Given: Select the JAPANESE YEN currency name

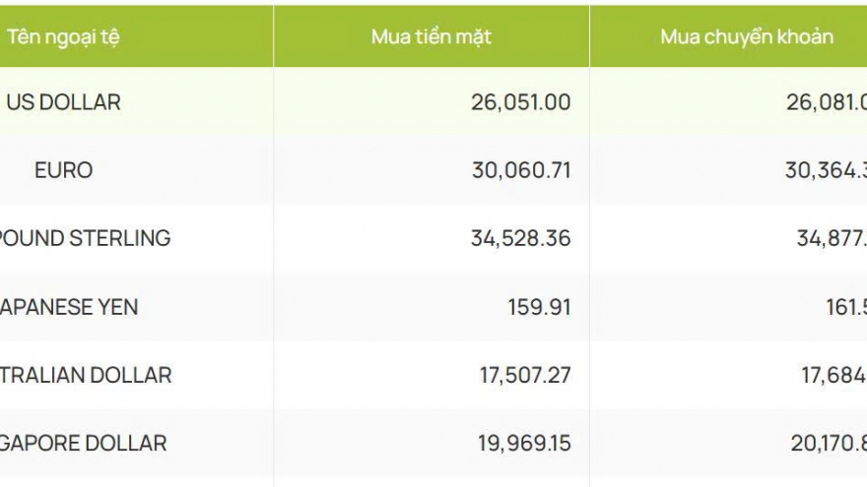Looking at the screenshot, I should [x=69, y=307].
